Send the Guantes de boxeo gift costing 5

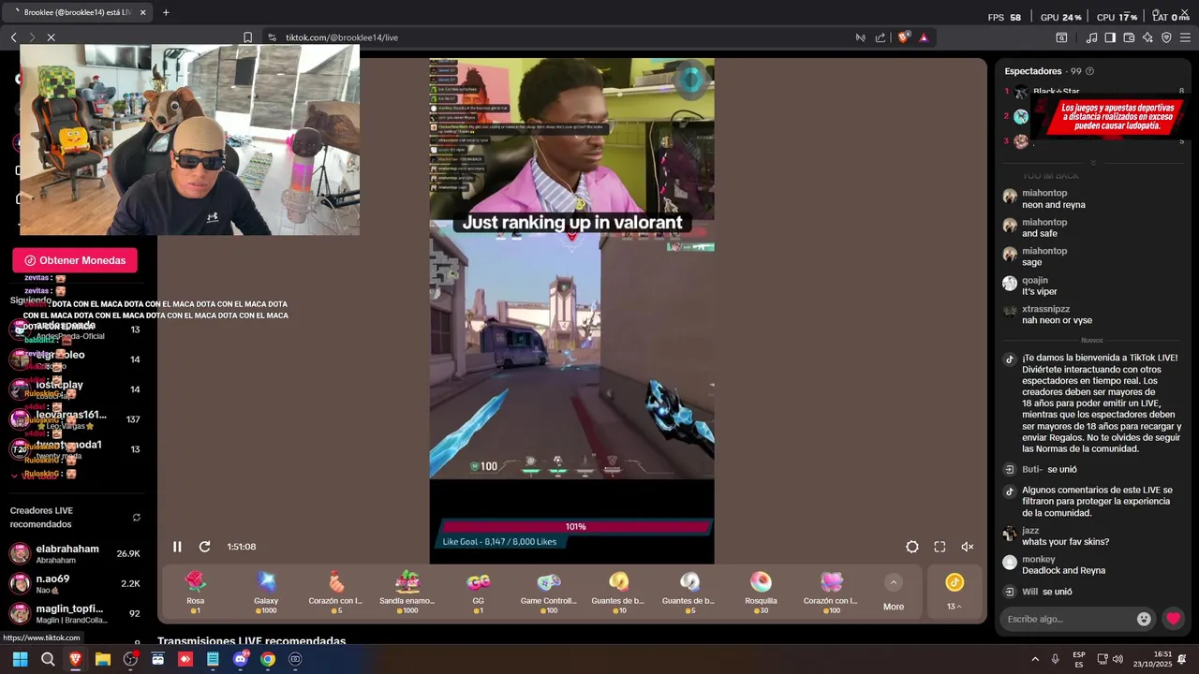pyautogui.click(x=689, y=593)
